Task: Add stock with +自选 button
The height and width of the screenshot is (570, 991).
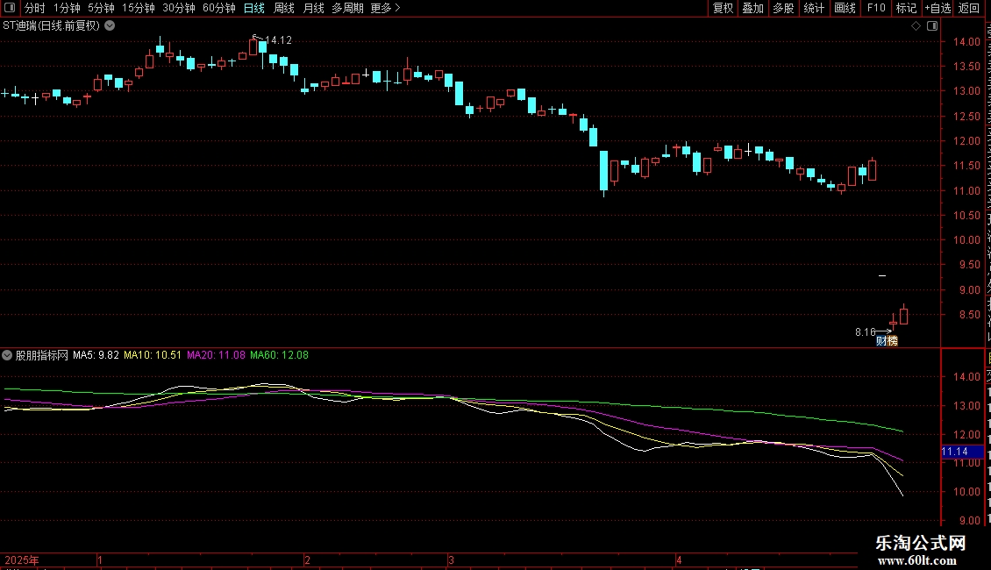Action: click(x=938, y=8)
